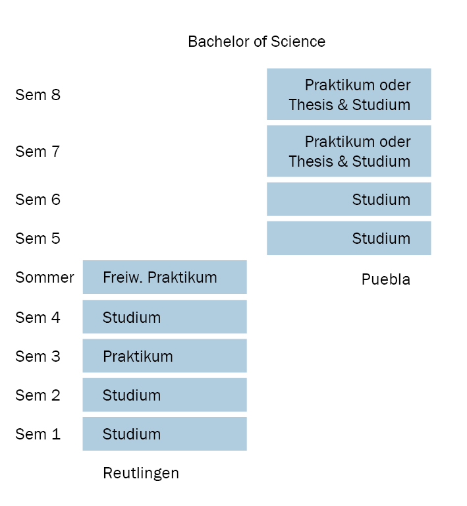The image size is (467, 506).
Task: Click the Sem 5 row label
Action: point(38,239)
